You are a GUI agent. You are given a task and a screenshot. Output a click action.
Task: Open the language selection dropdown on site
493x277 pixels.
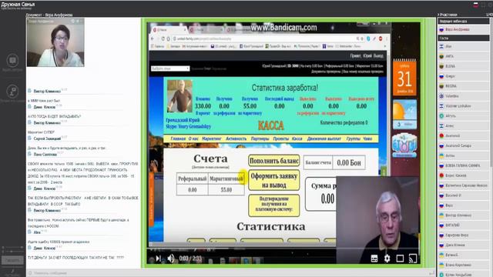(170, 68)
